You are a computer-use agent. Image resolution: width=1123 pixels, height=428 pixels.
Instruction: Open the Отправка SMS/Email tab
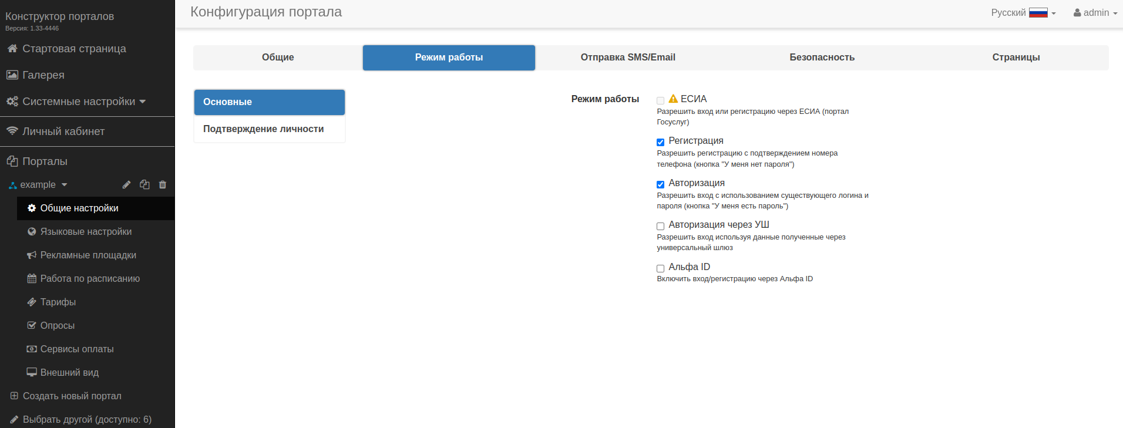pos(628,58)
